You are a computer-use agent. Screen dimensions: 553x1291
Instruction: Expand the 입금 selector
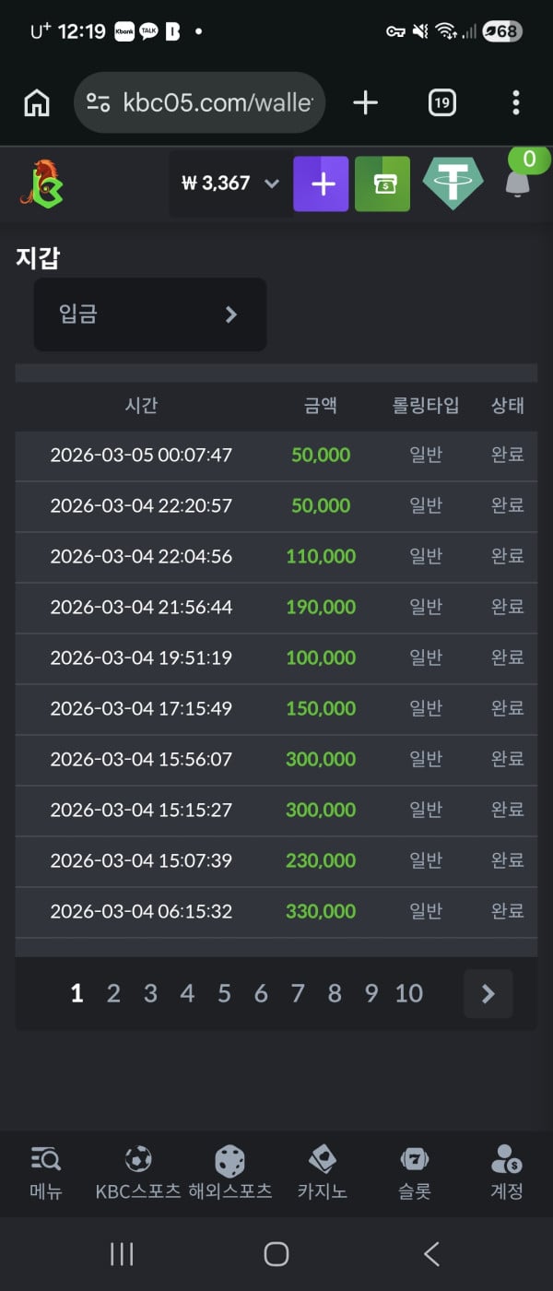coord(150,314)
